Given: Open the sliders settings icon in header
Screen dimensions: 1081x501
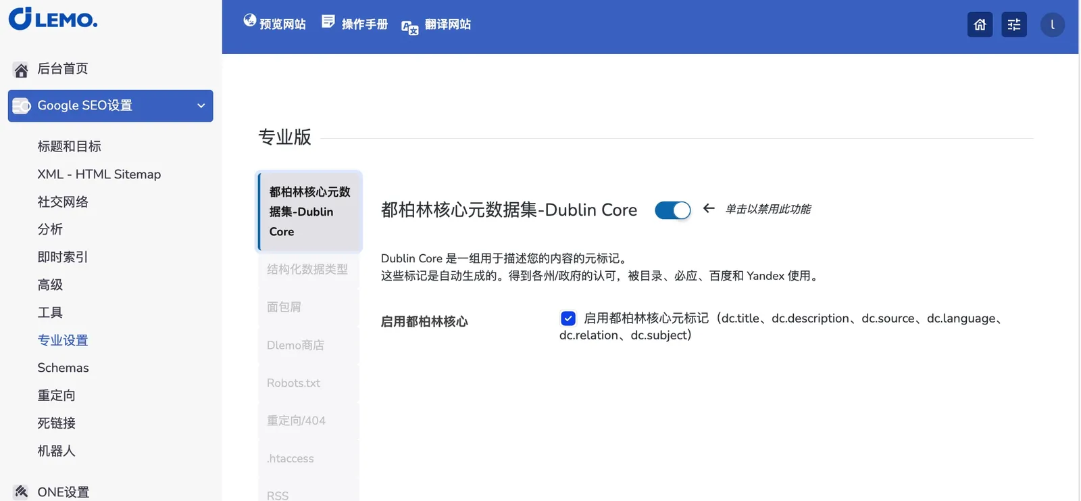Looking at the screenshot, I should click(1013, 25).
